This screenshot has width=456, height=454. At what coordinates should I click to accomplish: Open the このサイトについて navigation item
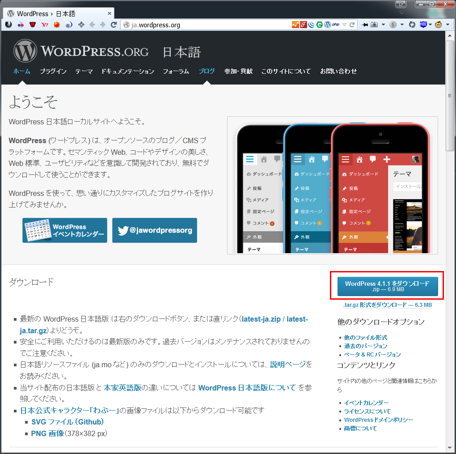[x=286, y=71]
